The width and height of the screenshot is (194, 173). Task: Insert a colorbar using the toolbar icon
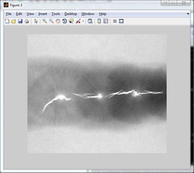point(99,21)
